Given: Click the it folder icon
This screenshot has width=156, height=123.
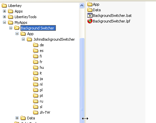Looking at the screenshot, I should click(x=36, y=73).
